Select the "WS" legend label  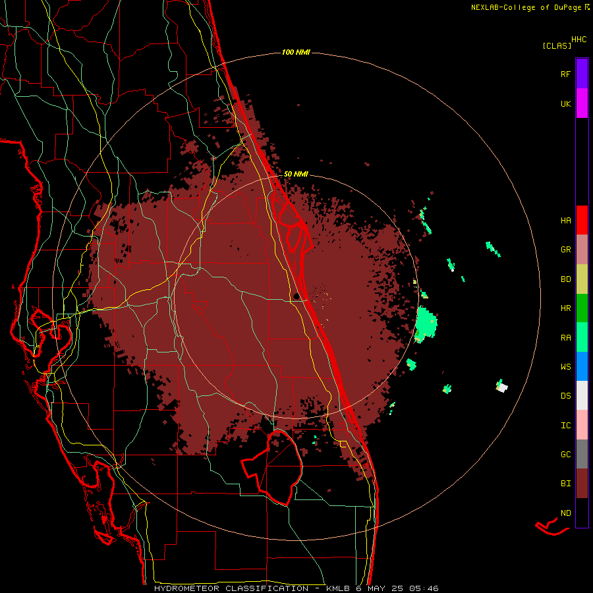565,367
